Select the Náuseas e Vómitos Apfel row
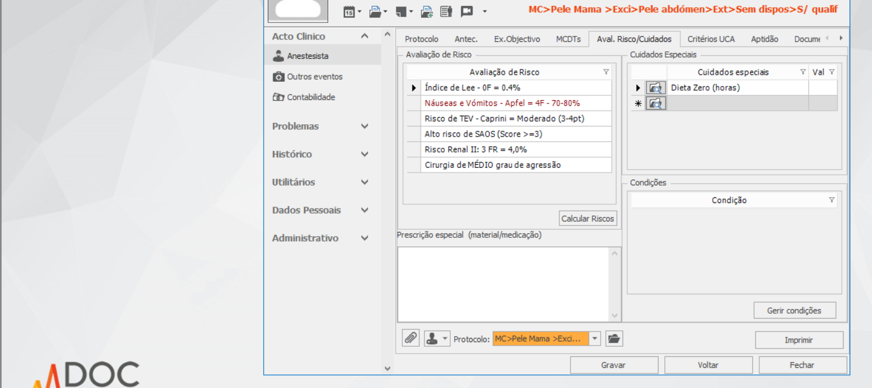872x388 pixels. [x=502, y=103]
